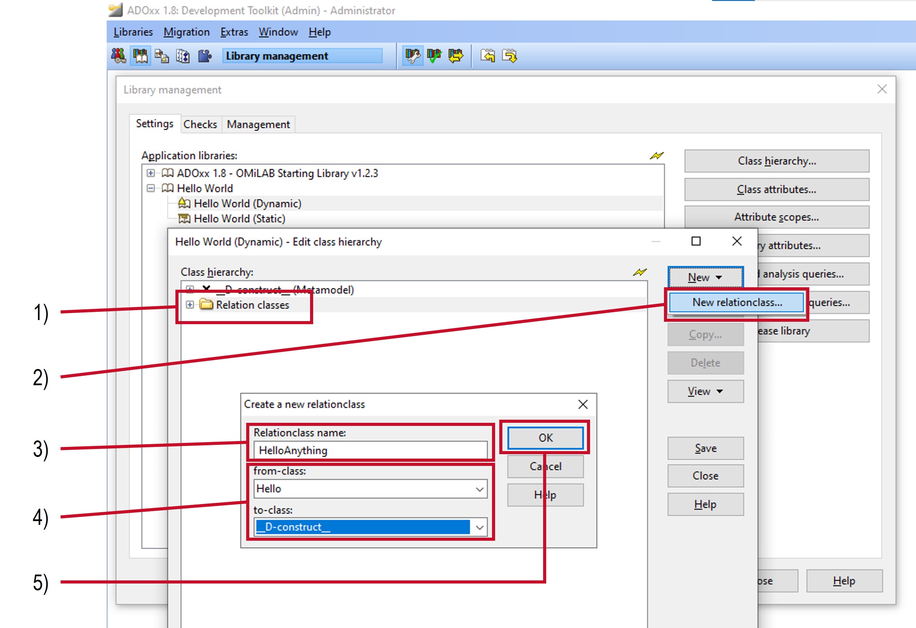Click Save in Edit class hierarchy window
Screen dimensions: 916x628
point(705,448)
